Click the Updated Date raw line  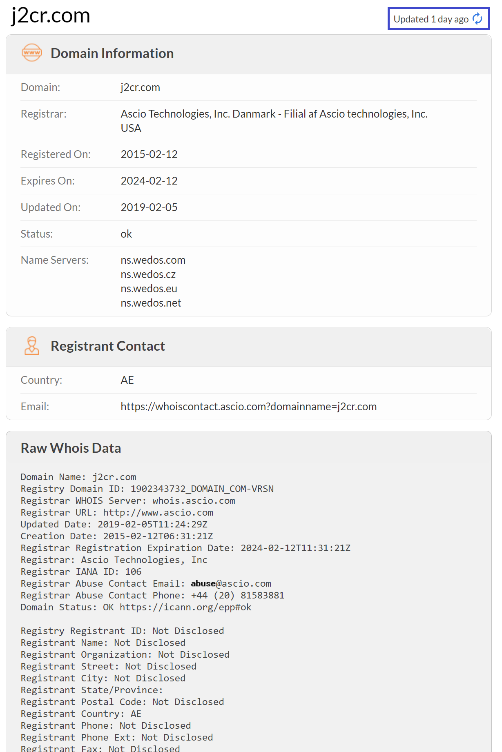click(x=114, y=524)
